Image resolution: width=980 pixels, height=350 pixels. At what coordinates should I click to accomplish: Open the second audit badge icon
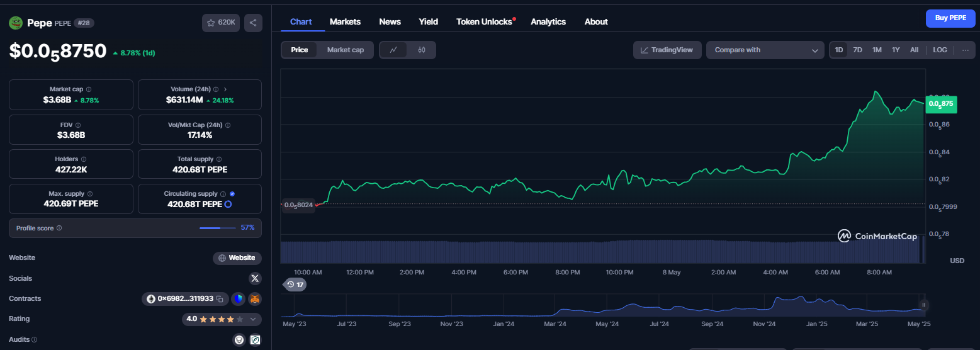[x=255, y=339]
